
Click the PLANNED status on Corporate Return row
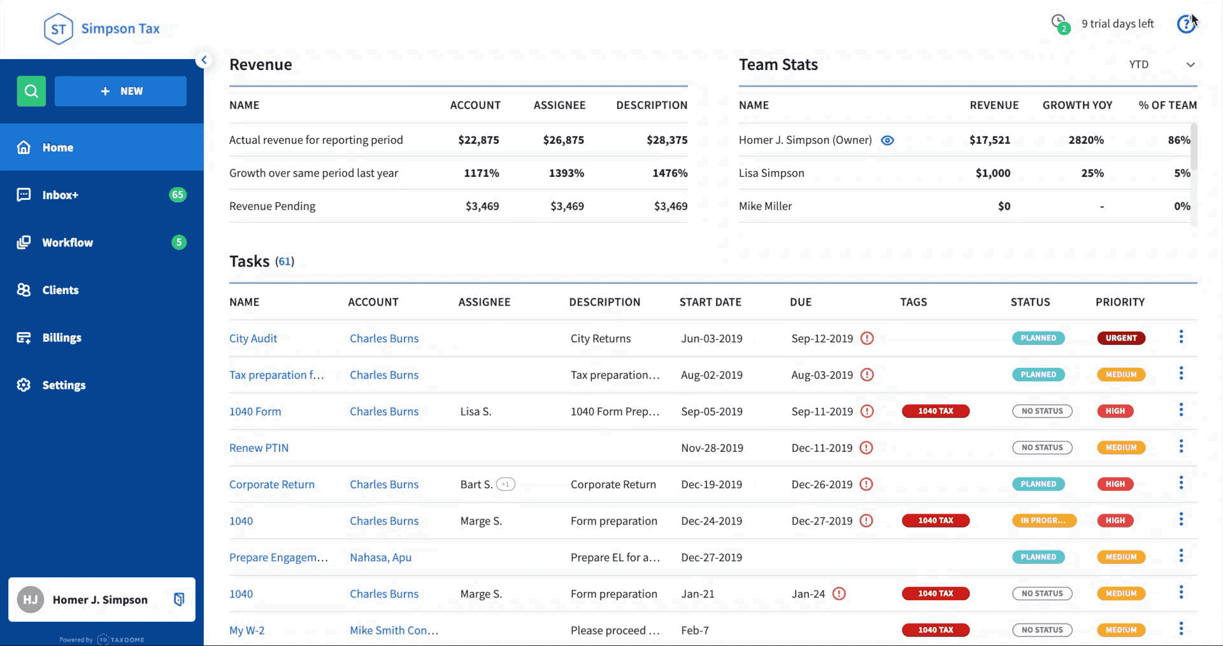(1038, 484)
